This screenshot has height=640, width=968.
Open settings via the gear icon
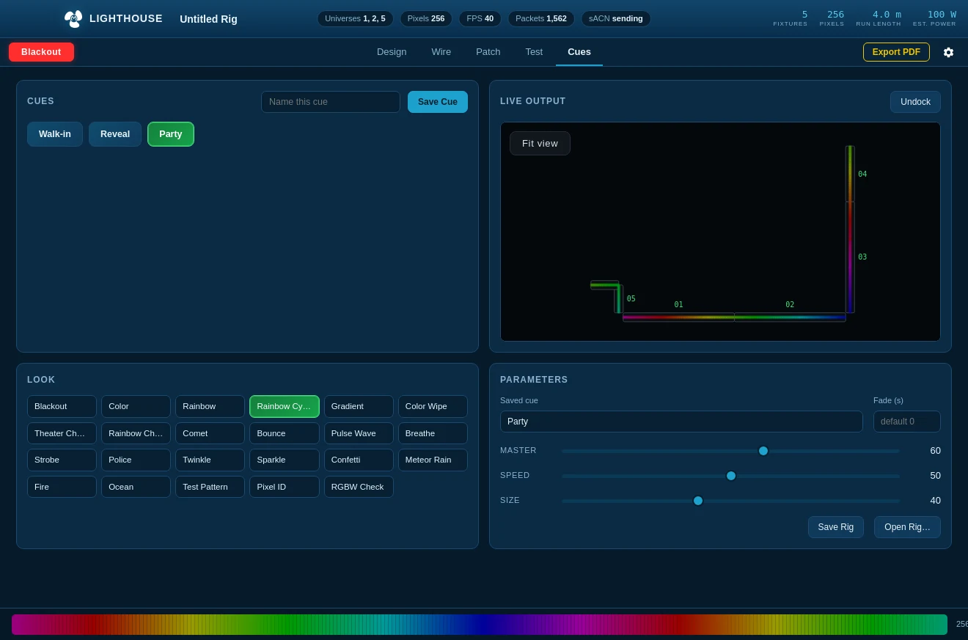(x=948, y=52)
